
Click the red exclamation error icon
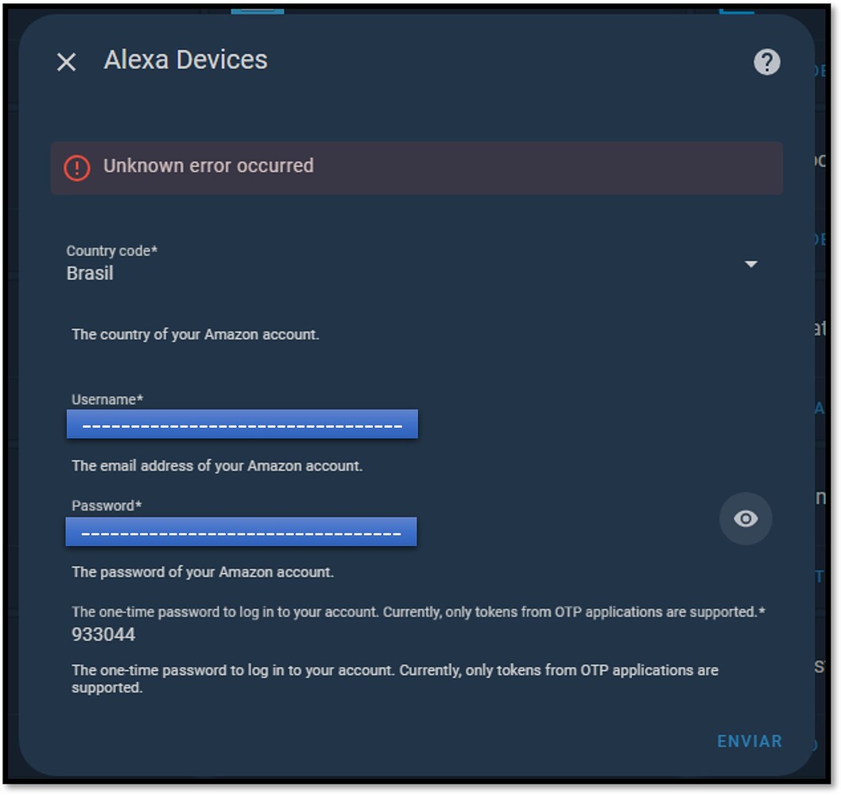tap(77, 167)
